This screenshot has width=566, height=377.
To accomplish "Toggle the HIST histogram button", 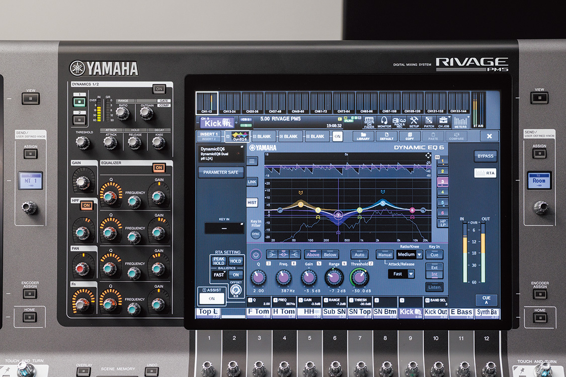I will click(x=252, y=203).
